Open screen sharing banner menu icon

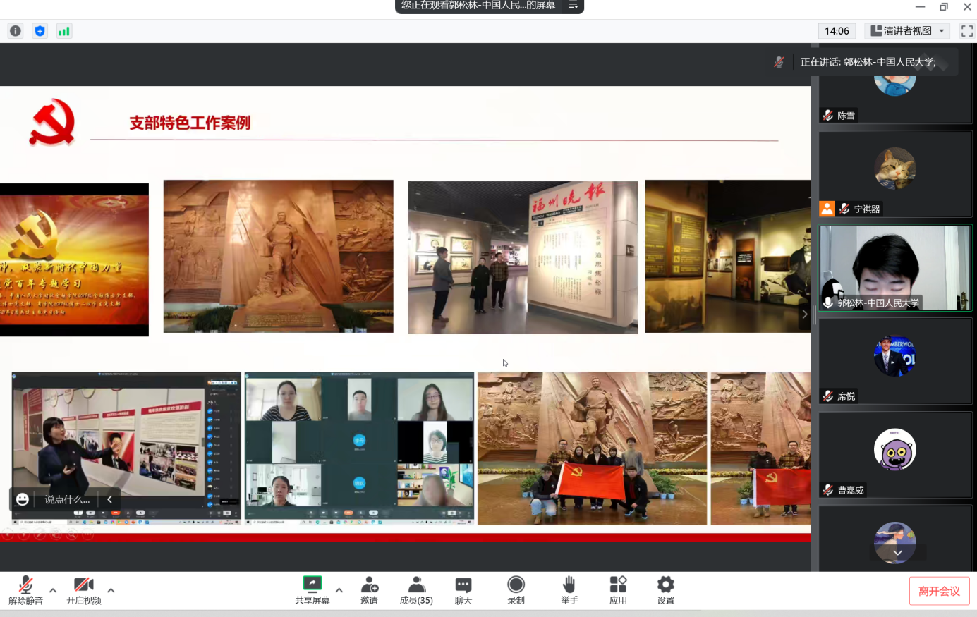[x=573, y=6]
